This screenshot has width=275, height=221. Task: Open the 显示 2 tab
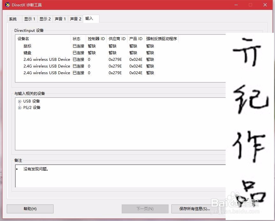[x=45, y=19]
